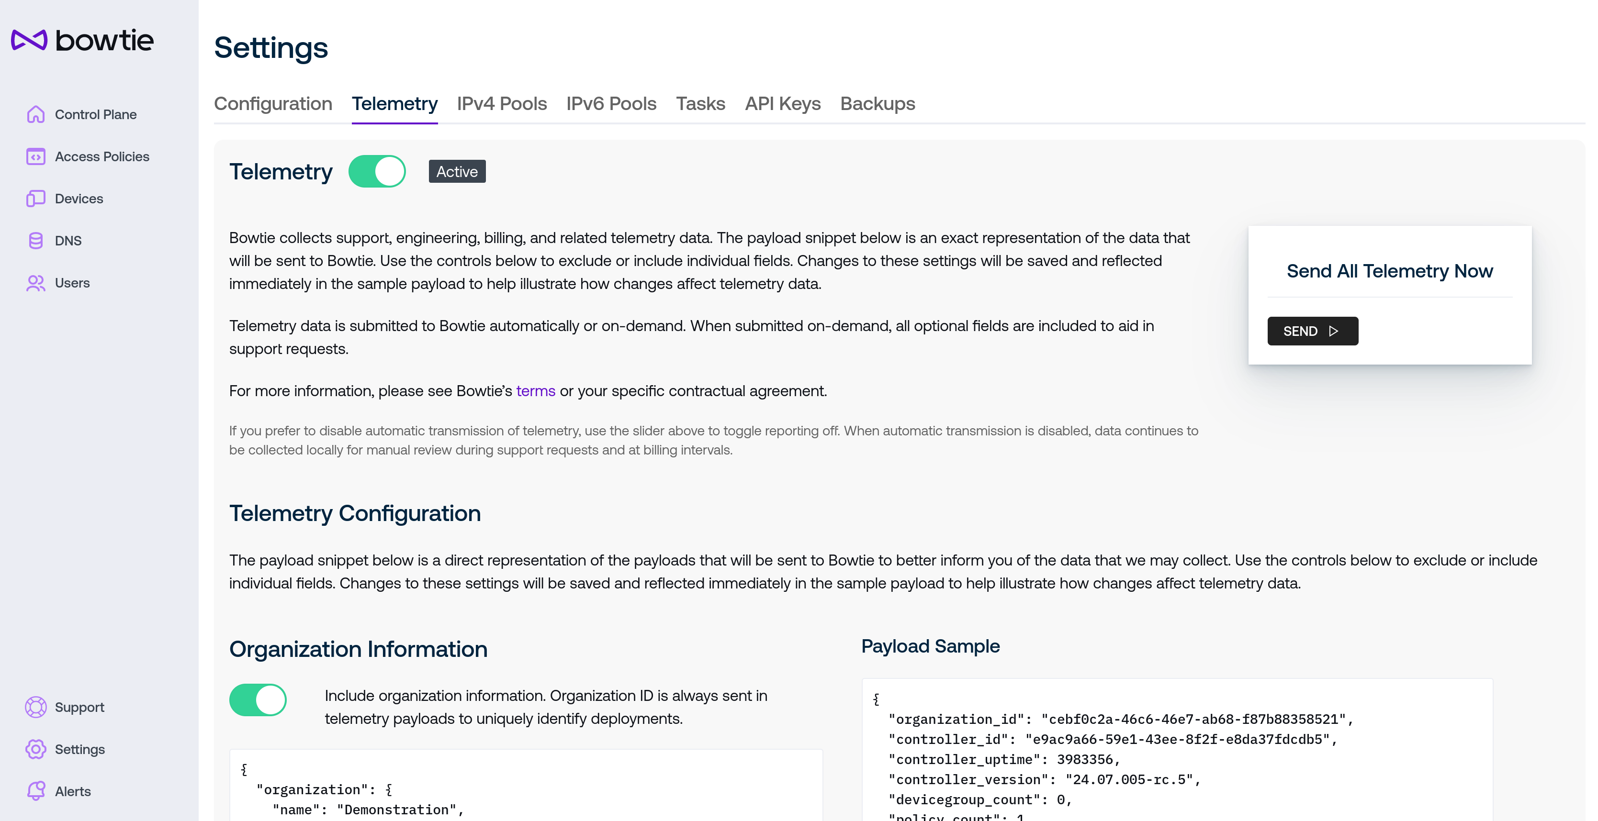Click the DNS database icon
1598x821 pixels.
36,241
